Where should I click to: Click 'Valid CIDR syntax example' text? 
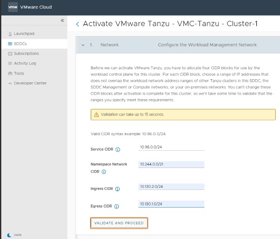point(128,134)
